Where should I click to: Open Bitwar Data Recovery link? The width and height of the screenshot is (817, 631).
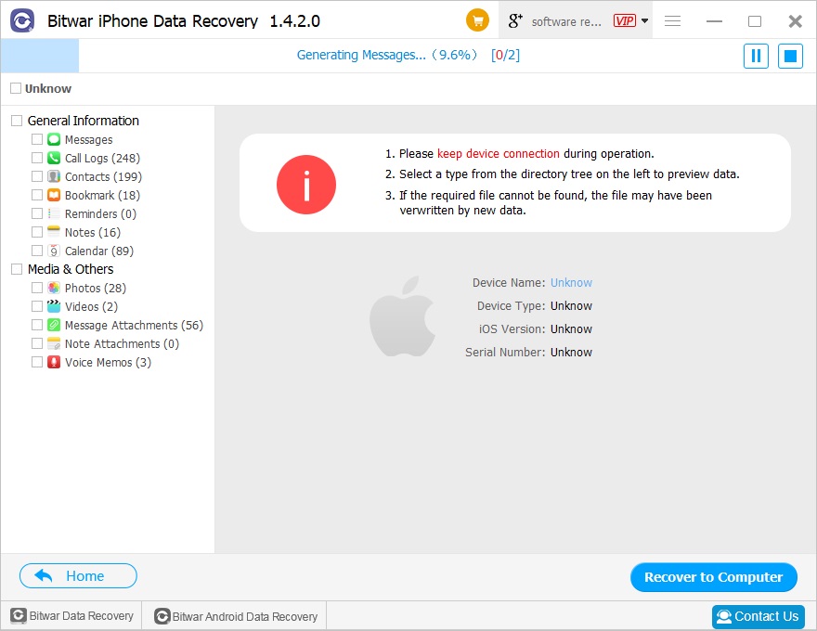coord(71,616)
